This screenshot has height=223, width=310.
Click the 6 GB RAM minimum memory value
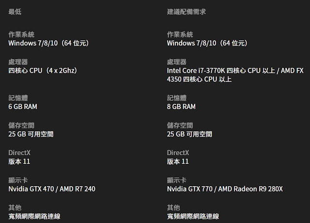(x=23, y=107)
